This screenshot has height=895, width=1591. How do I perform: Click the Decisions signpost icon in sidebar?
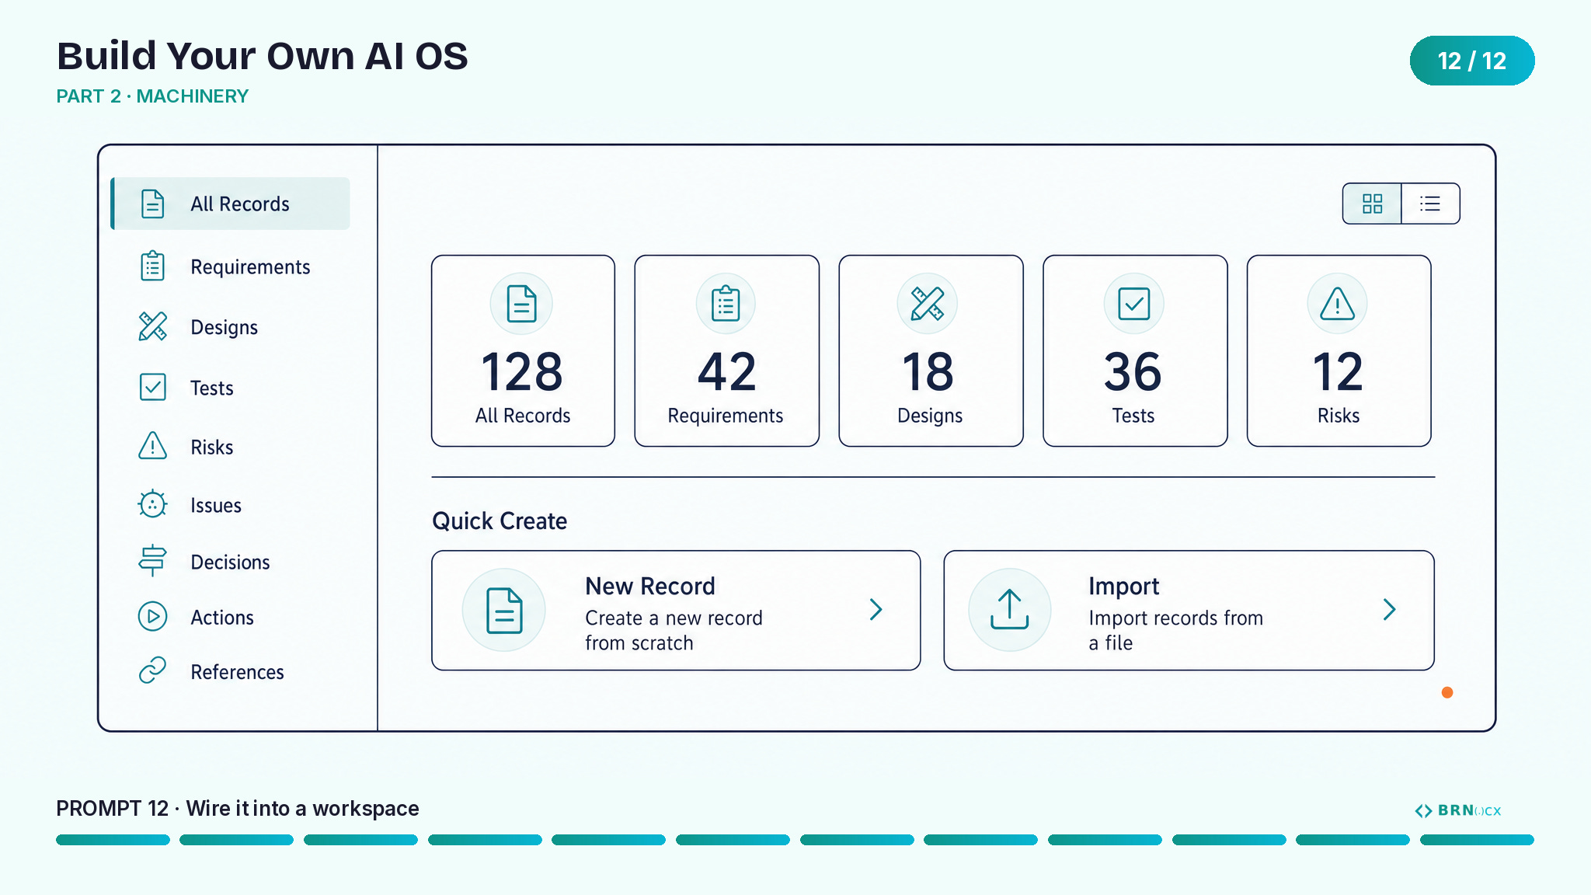(x=152, y=560)
